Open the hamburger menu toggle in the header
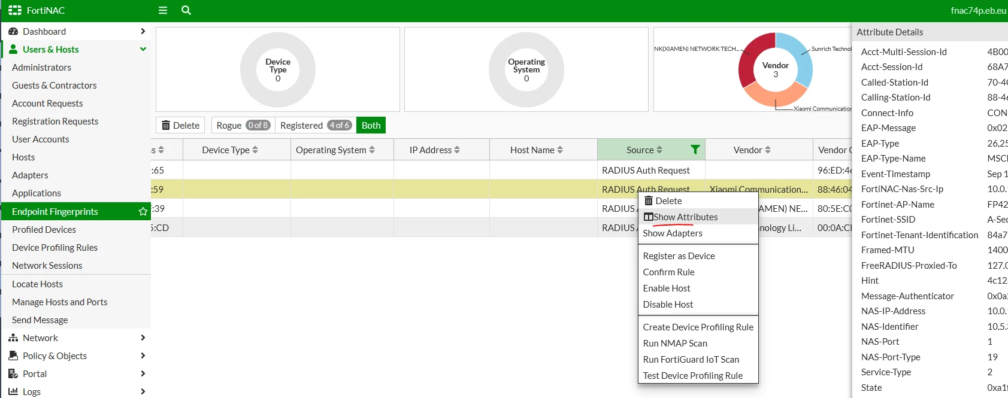 [x=162, y=10]
